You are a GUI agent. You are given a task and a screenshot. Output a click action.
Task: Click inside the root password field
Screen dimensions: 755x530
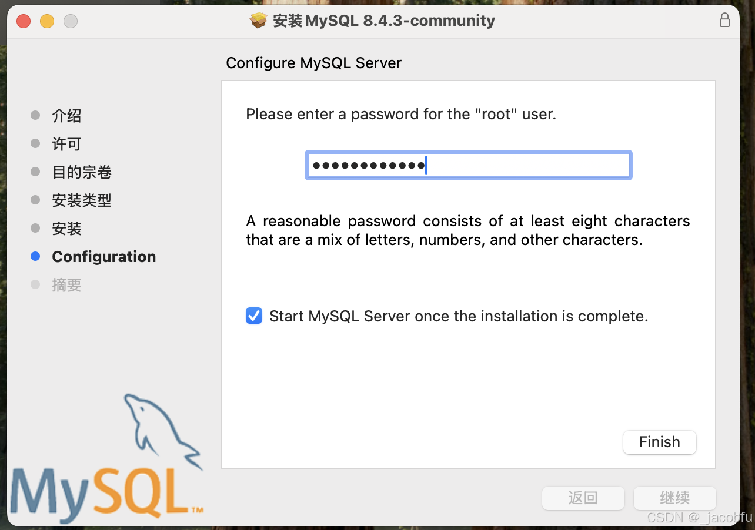point(467,165)
